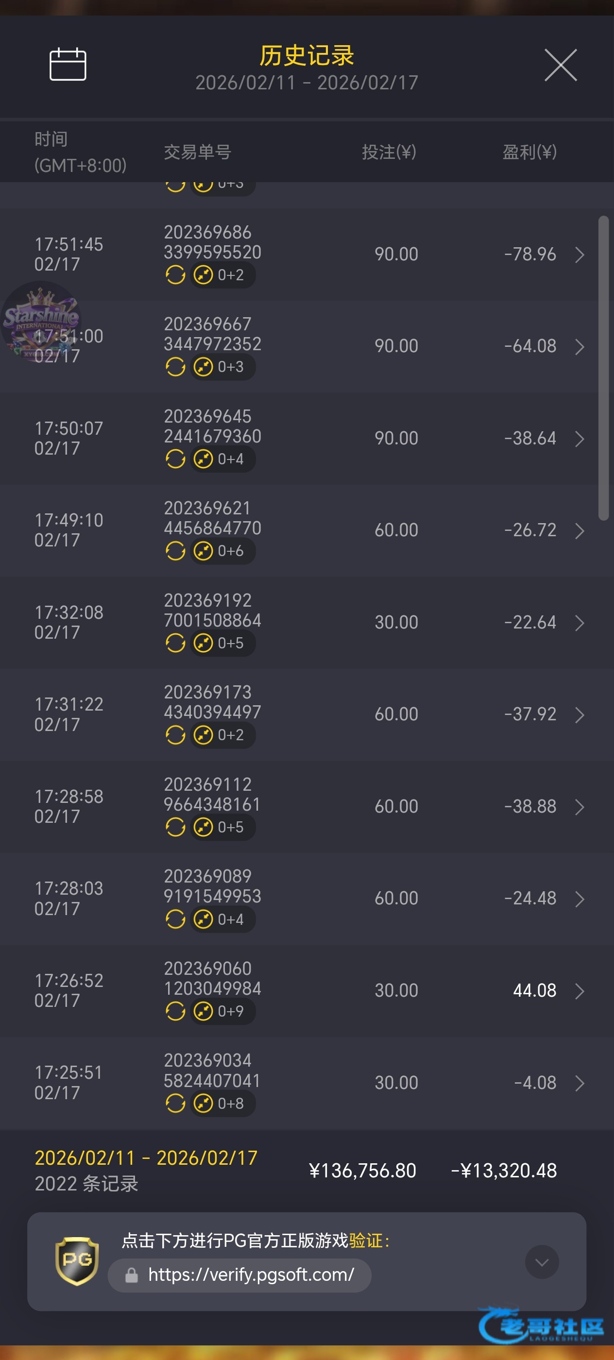614x1360 pixels.
Task: Click the 投注(¥) column header
Action: [389, 152]
